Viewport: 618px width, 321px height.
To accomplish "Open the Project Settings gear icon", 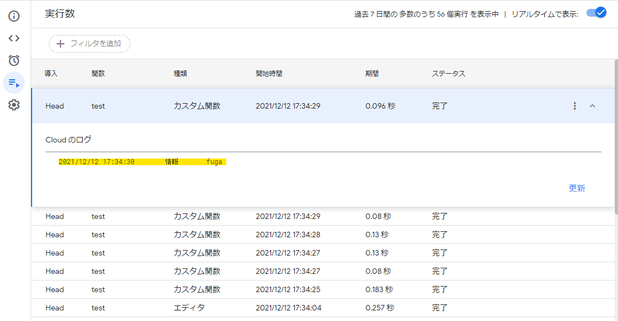I will pyautogui.click(x=14, y=105).
